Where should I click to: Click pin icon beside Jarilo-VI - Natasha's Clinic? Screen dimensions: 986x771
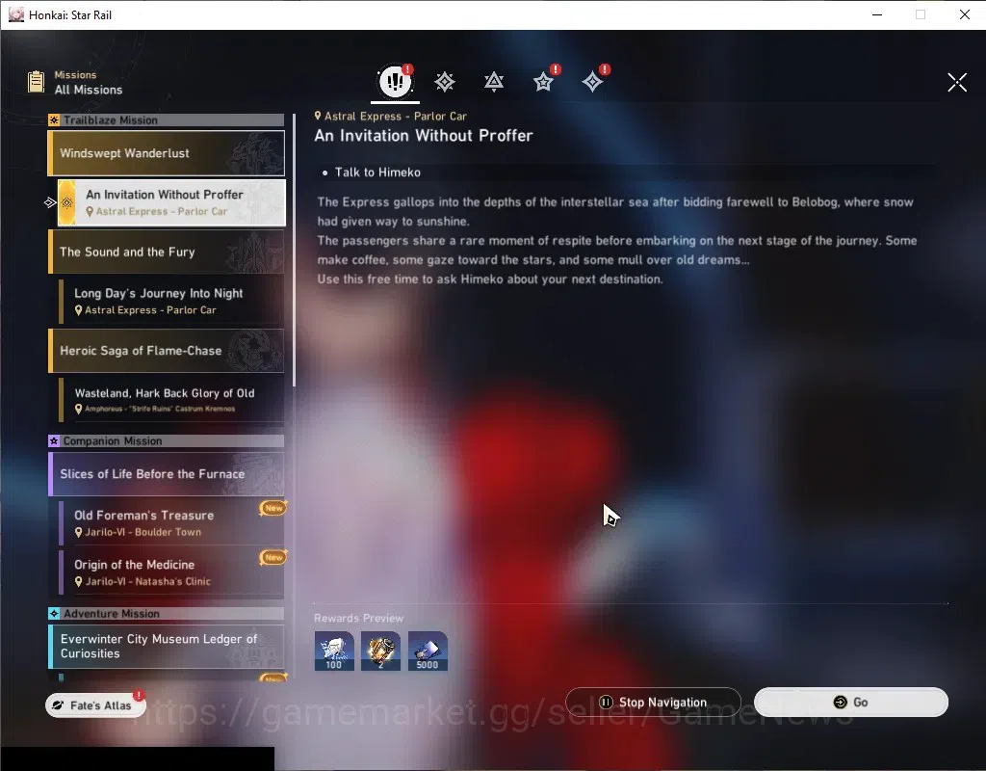[x=79, y=581]
